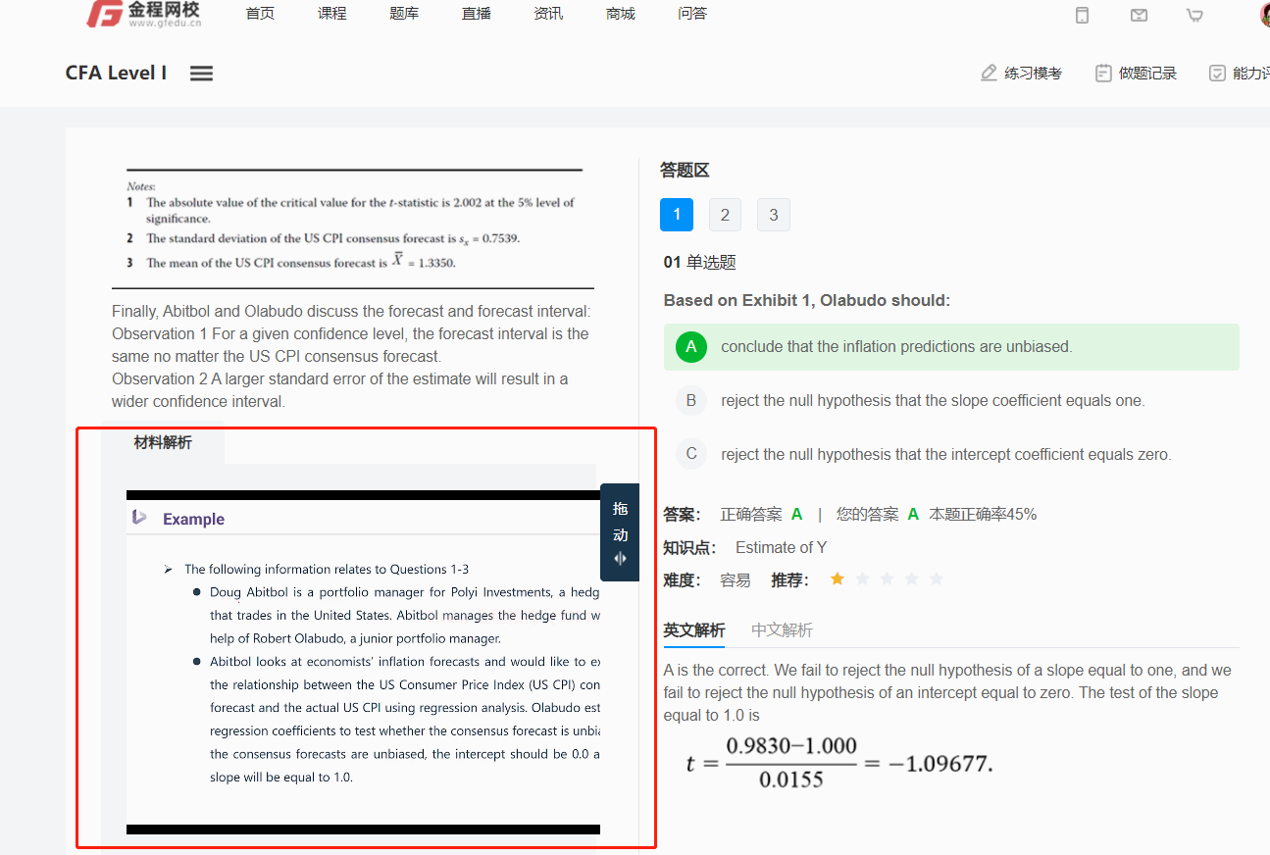The height and width of the screenshot is (855, 1270).
Task: Click the explanation starting 'A is the correct'
Action: (x=947, y=693)
